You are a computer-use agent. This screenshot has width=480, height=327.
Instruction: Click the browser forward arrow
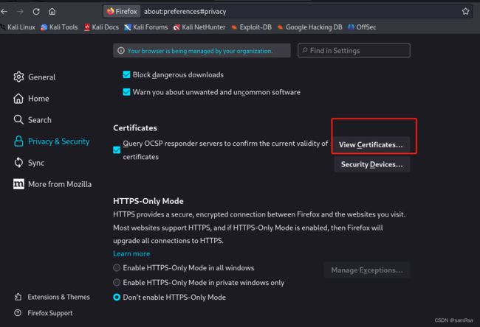click(20, 12)
